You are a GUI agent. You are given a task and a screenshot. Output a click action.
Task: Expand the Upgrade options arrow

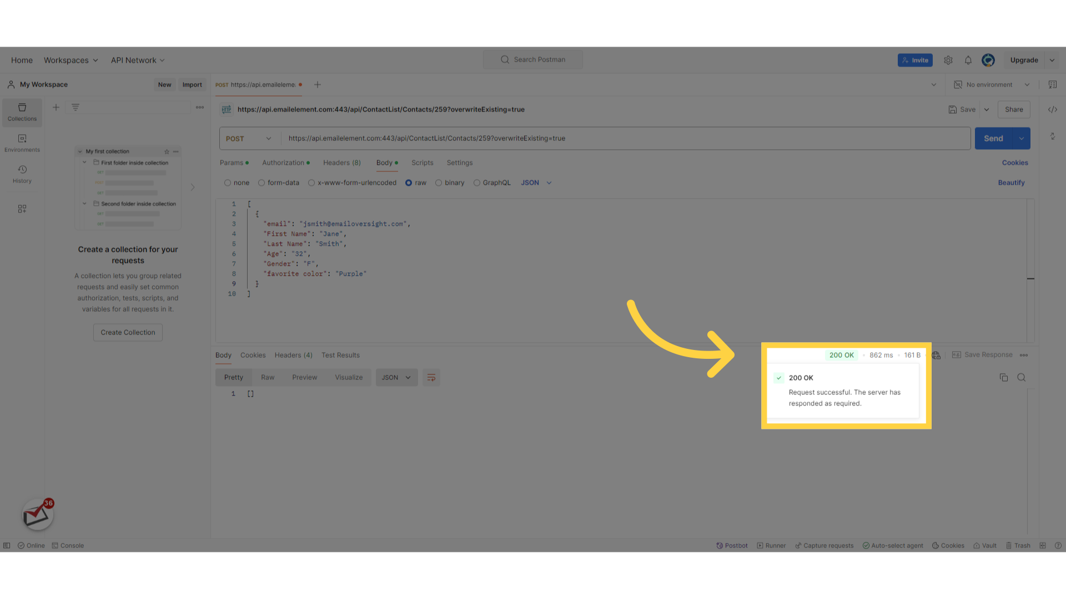pyautogui.click(x=1052, y=60)
